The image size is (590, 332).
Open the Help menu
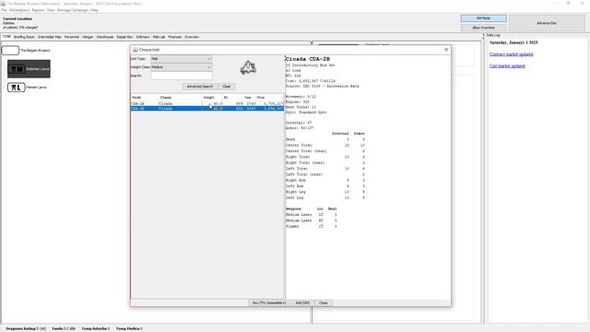point(94,10)
